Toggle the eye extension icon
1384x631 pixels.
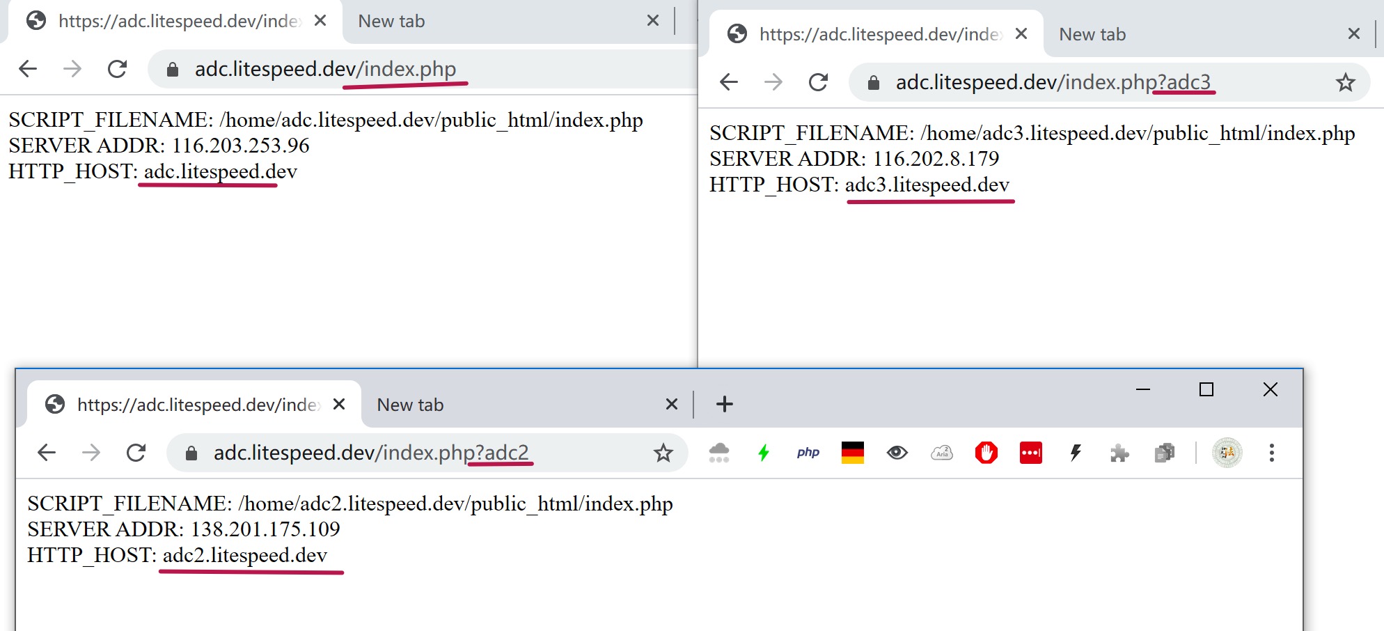897,453
